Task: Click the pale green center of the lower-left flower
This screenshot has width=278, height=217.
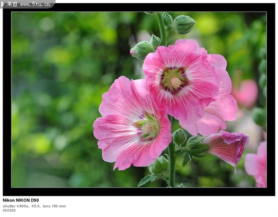Action: 148,127
